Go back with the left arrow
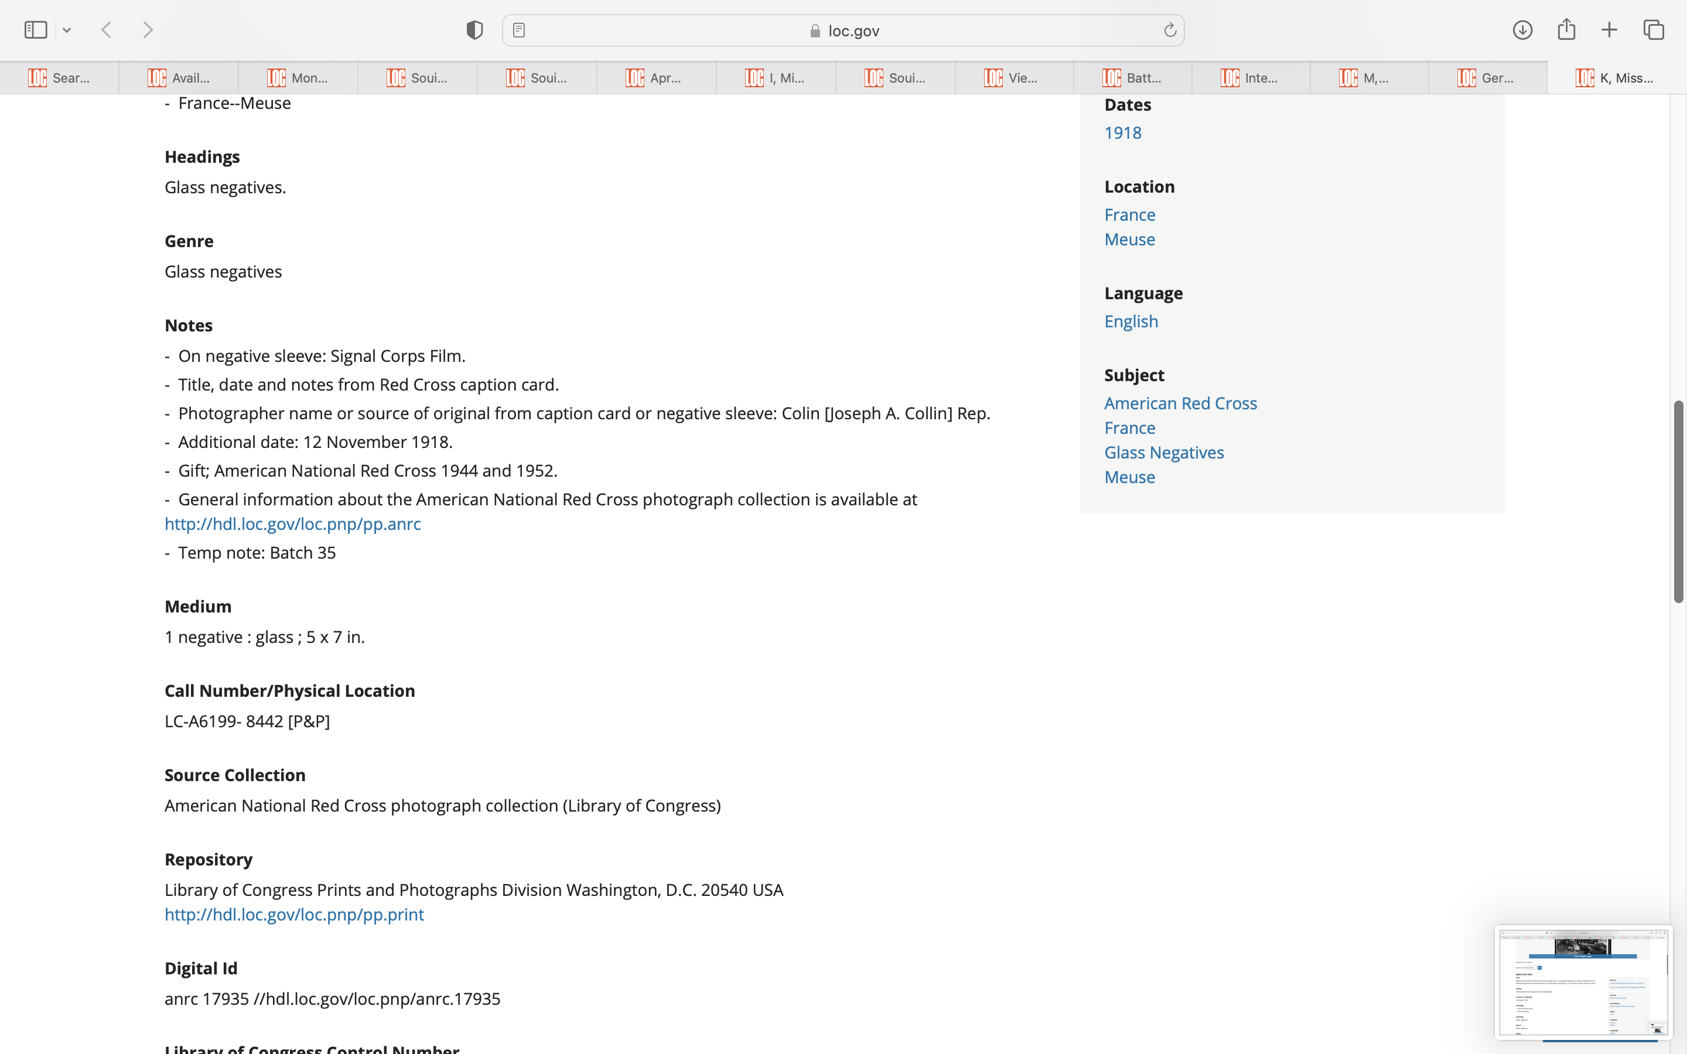 click(x=107, y=30)
